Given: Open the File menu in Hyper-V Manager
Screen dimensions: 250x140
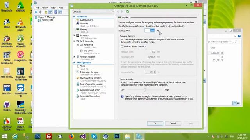Looking at the screenshot, I should (x=37, y=8).
